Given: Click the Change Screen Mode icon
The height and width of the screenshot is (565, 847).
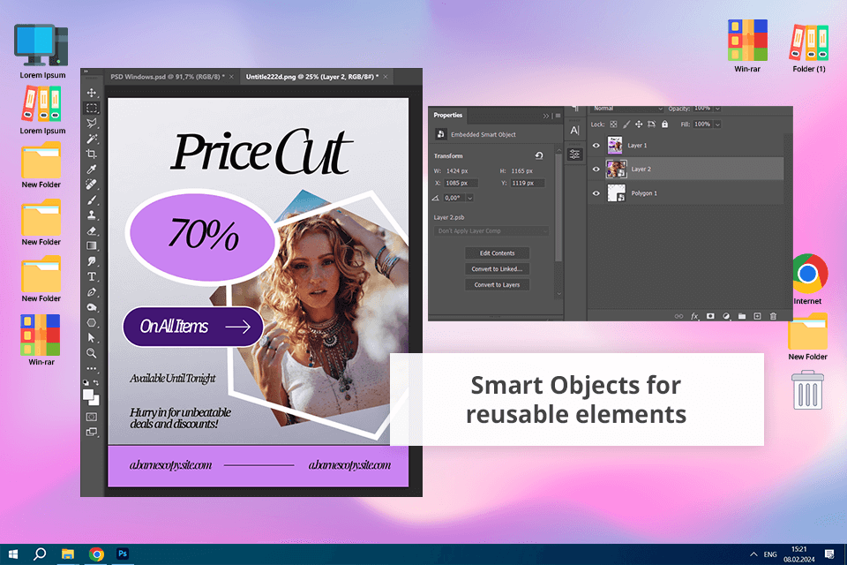Looking at the screenshot, I should [x=91, y=432].
